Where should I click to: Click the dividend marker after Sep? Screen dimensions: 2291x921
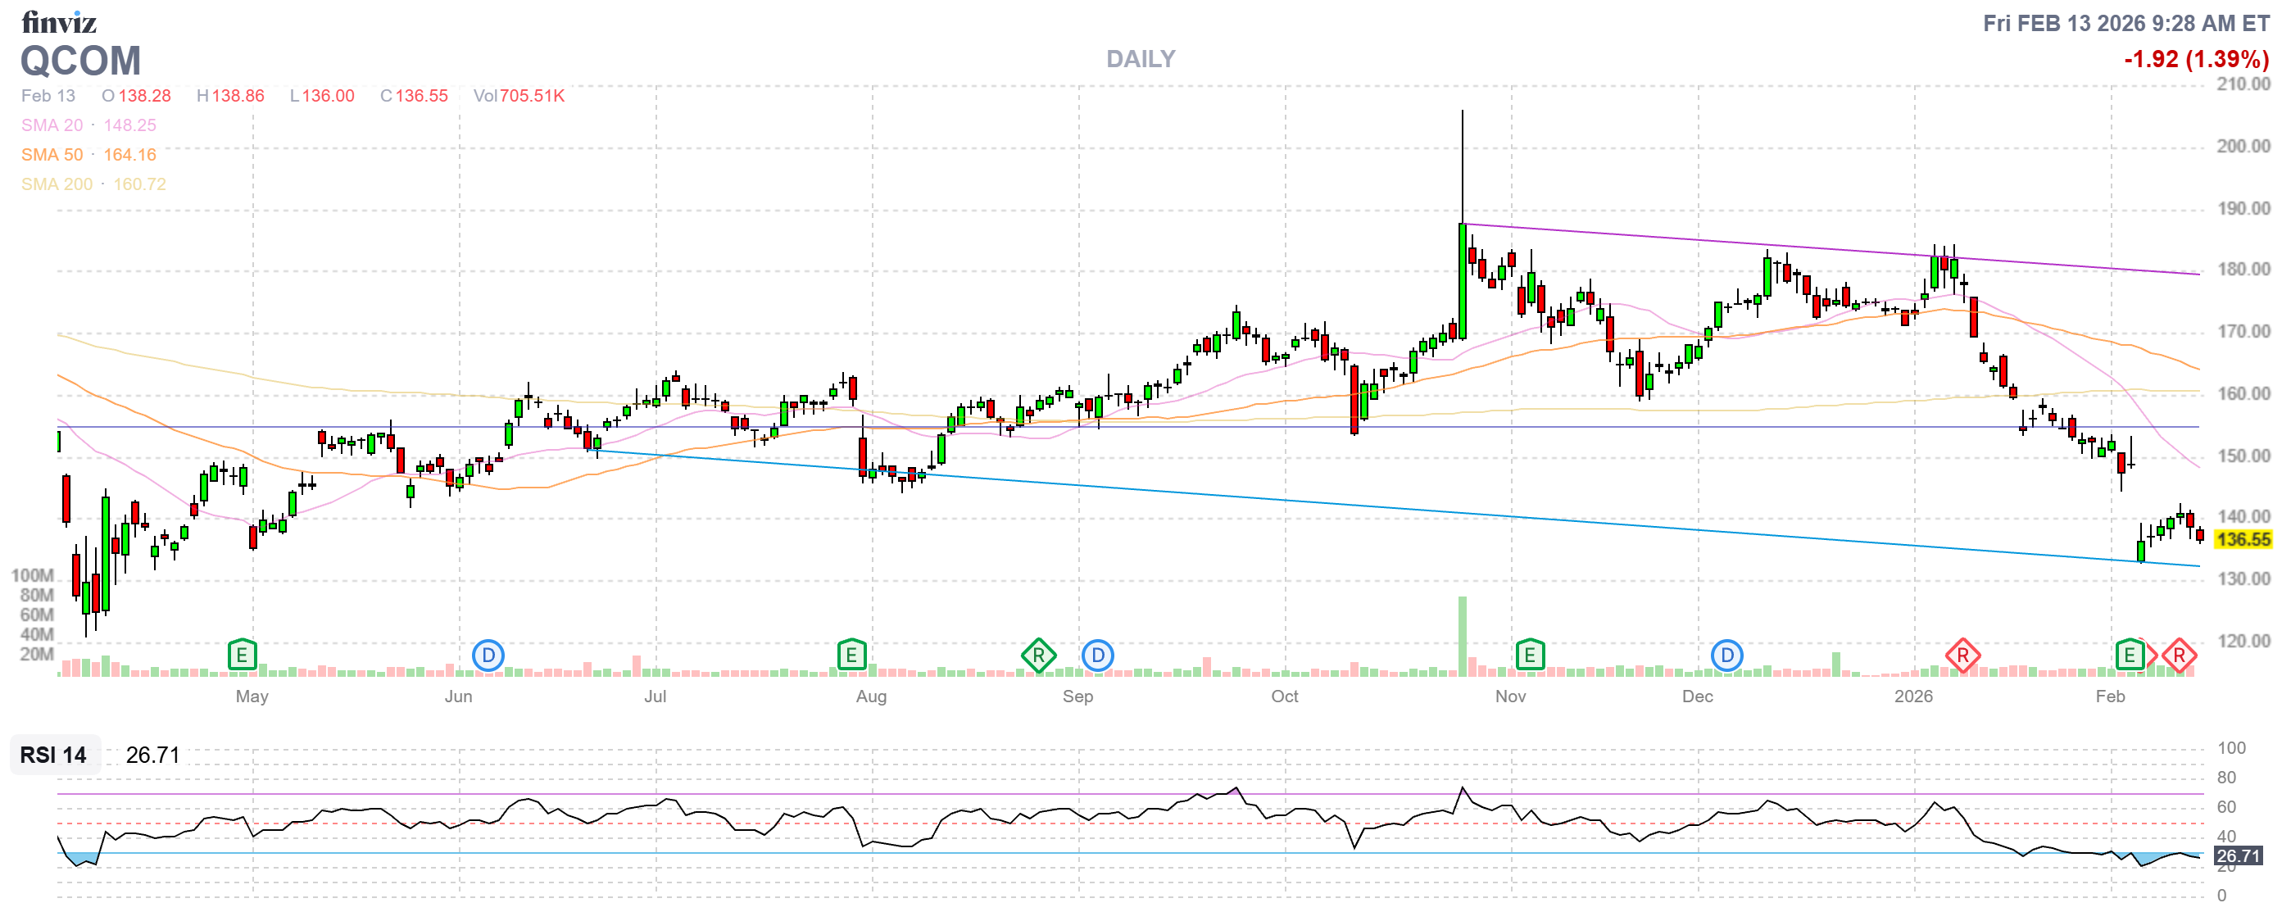tap(1097, 656)
